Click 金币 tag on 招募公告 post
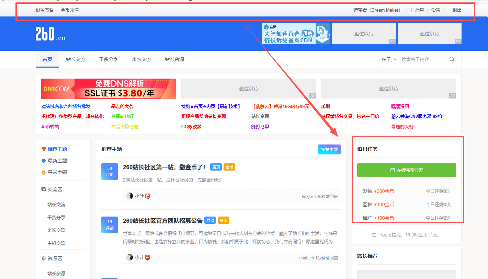Image resolution: width=488 pixels, height=279 pixels. click(224, 220)
